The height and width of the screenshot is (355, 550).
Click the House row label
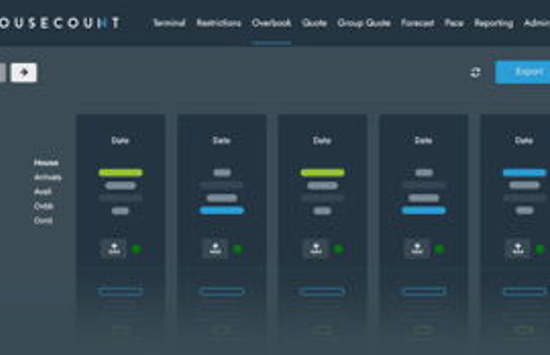tap(46, 163)
